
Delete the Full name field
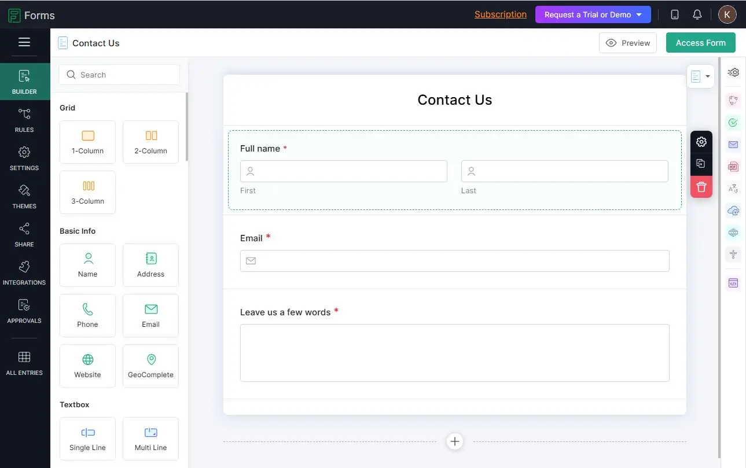701,187
